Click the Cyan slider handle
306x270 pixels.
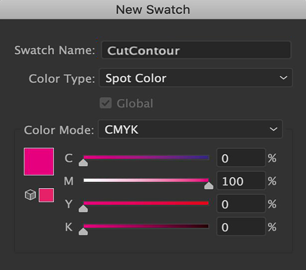(83, 163)
